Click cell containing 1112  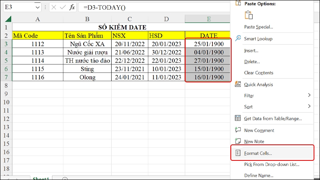click(38, 44)
